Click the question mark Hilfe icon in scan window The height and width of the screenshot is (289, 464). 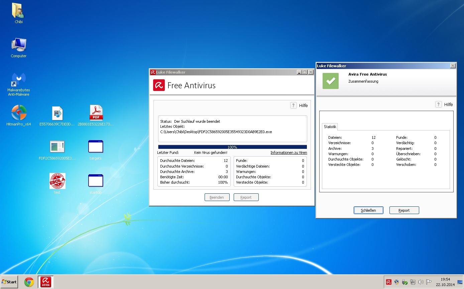tap(293, 105)
